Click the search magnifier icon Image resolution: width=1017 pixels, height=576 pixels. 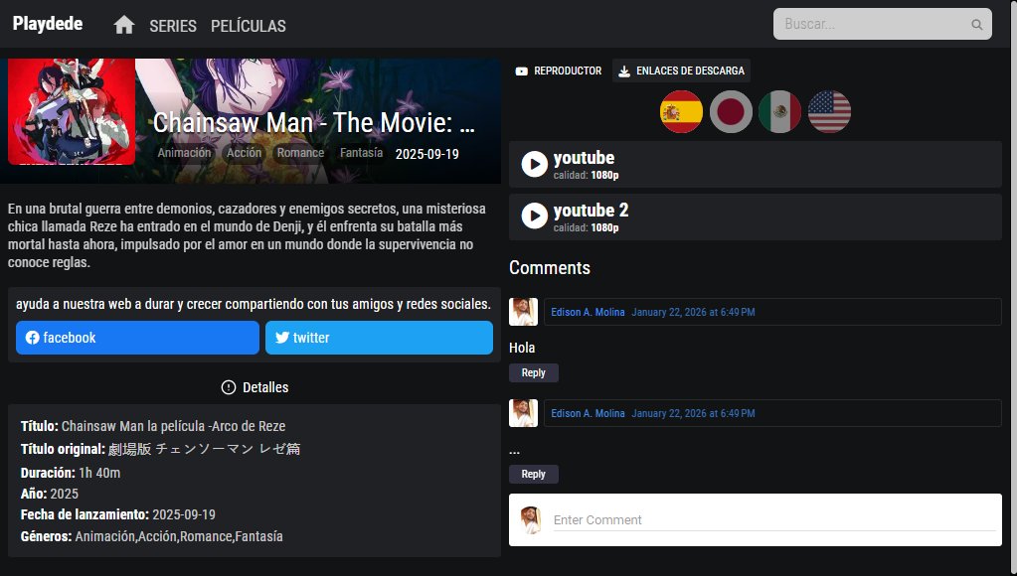(976, 25)
